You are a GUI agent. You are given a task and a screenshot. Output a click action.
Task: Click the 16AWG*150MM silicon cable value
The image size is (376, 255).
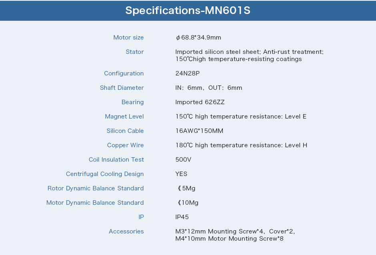pos(199,131)
